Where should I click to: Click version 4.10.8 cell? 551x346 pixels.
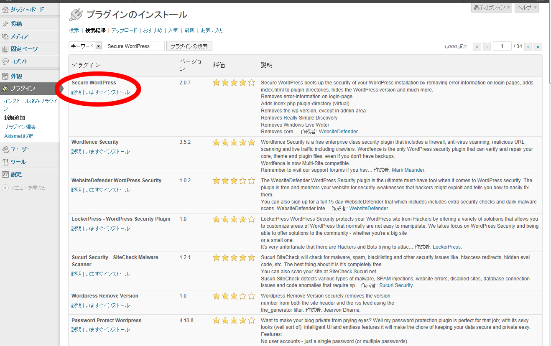(x=186, y=321)
